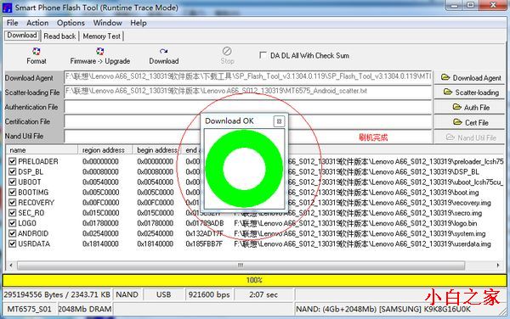
Task: Toggle the RECOVERY partition checkbox
Action: click(13, 203)
